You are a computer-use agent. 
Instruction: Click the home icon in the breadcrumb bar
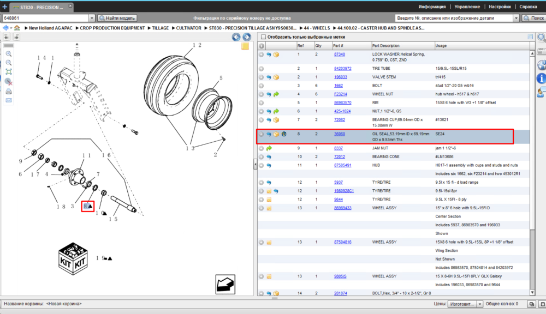[17, 28]
